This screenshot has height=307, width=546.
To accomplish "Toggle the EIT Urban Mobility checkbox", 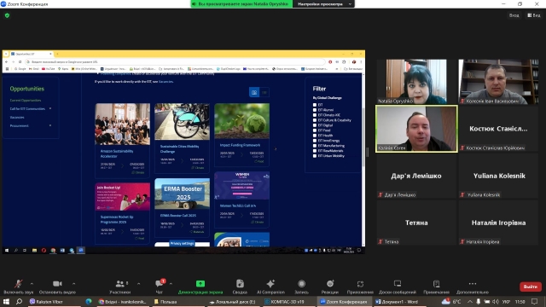I will pyautogui.click(x=315, y=156).
